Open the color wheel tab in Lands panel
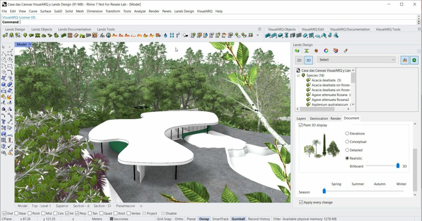Viewport: 422px width, 221px height. pyautogui.click(x=326, y=51)
